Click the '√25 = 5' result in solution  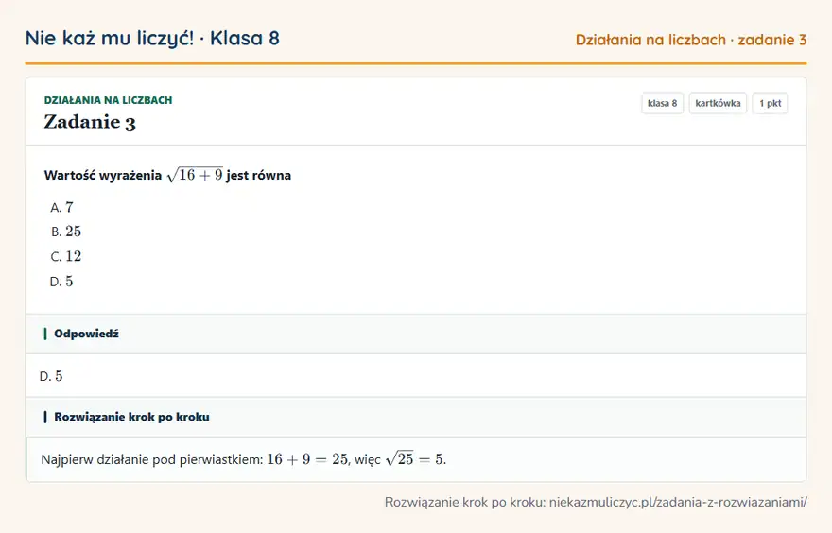tap(415, 458)
